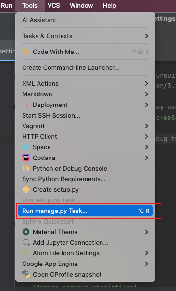Click the Deployment arrows icon
This screenshot has height=291, width=176.
point(26,105)
